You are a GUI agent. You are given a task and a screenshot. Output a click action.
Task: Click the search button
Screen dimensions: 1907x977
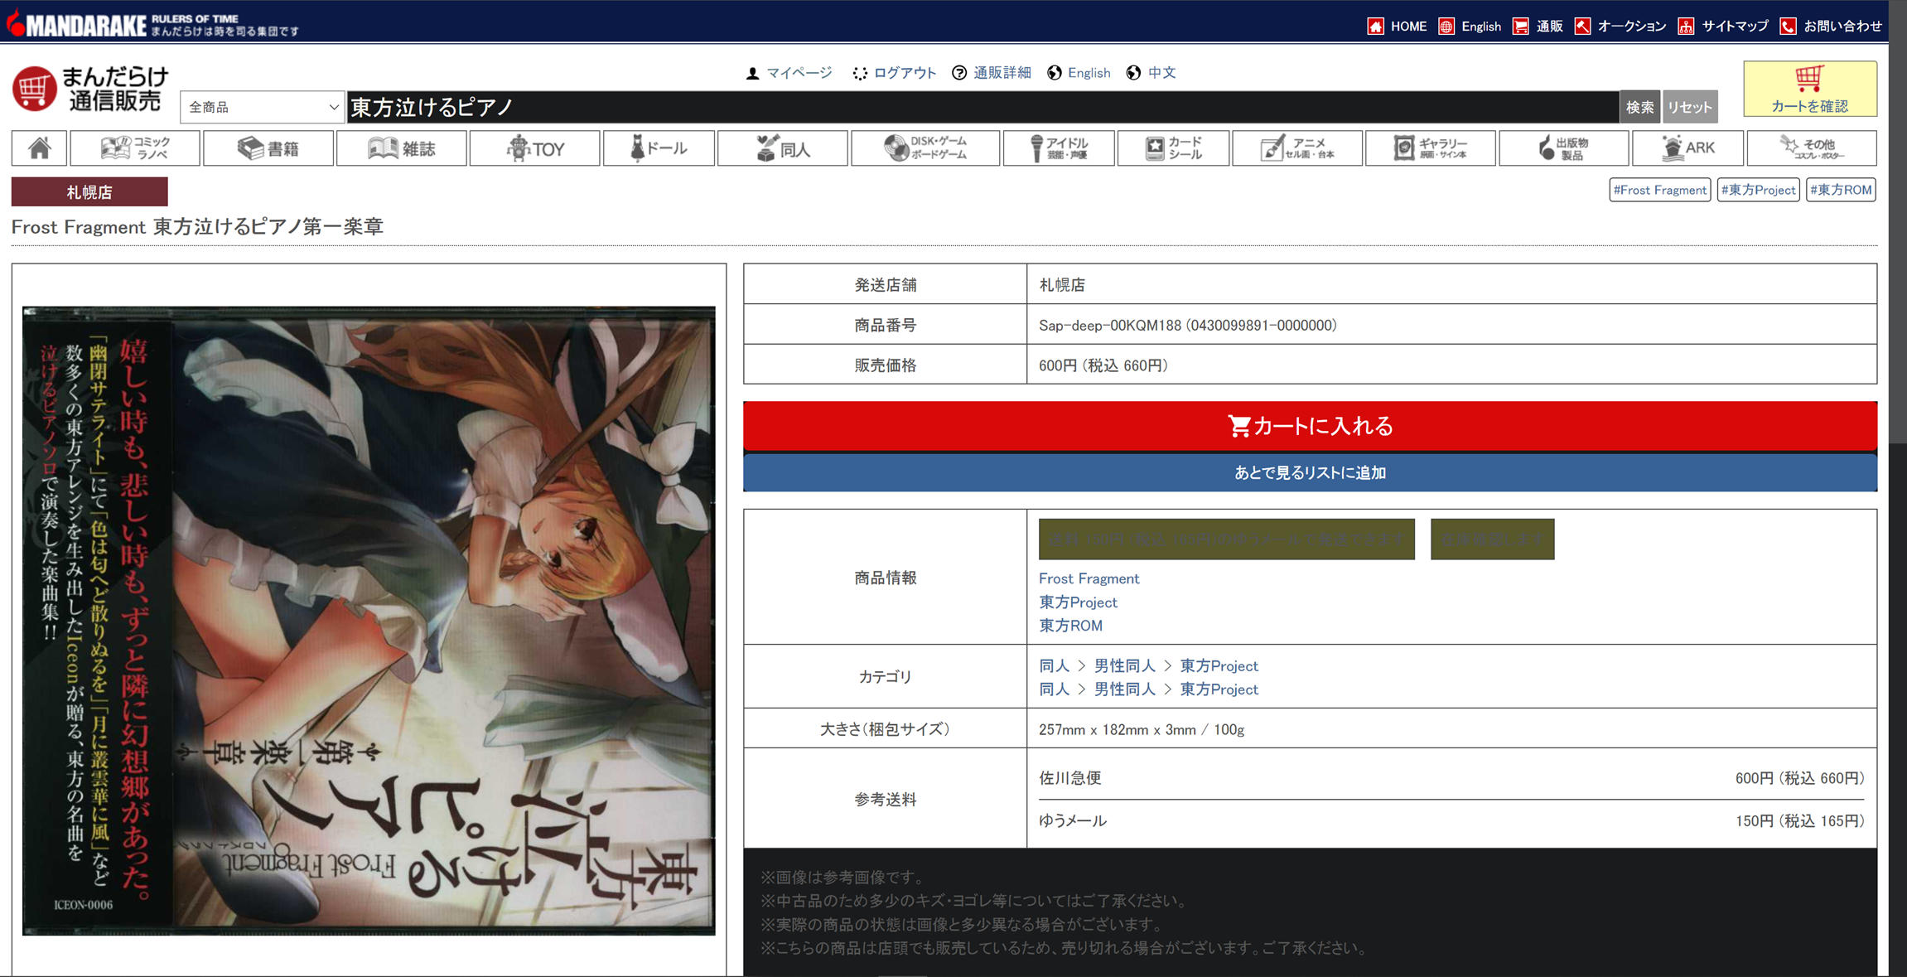pos(1639,107)
